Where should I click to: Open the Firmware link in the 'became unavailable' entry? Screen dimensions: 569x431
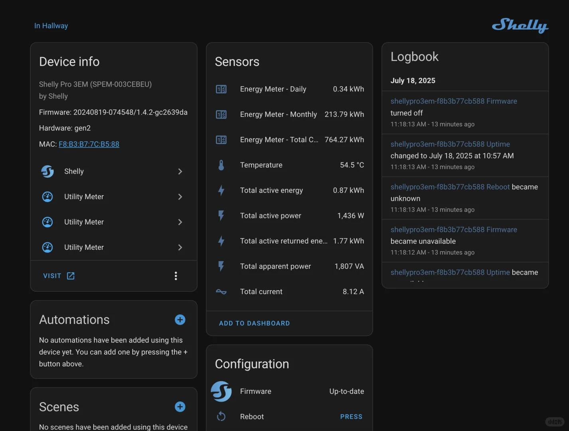[x=454, y=229]
